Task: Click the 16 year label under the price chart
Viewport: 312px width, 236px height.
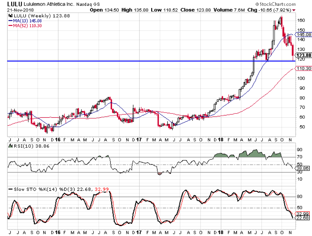Action: tap(58, 140)
